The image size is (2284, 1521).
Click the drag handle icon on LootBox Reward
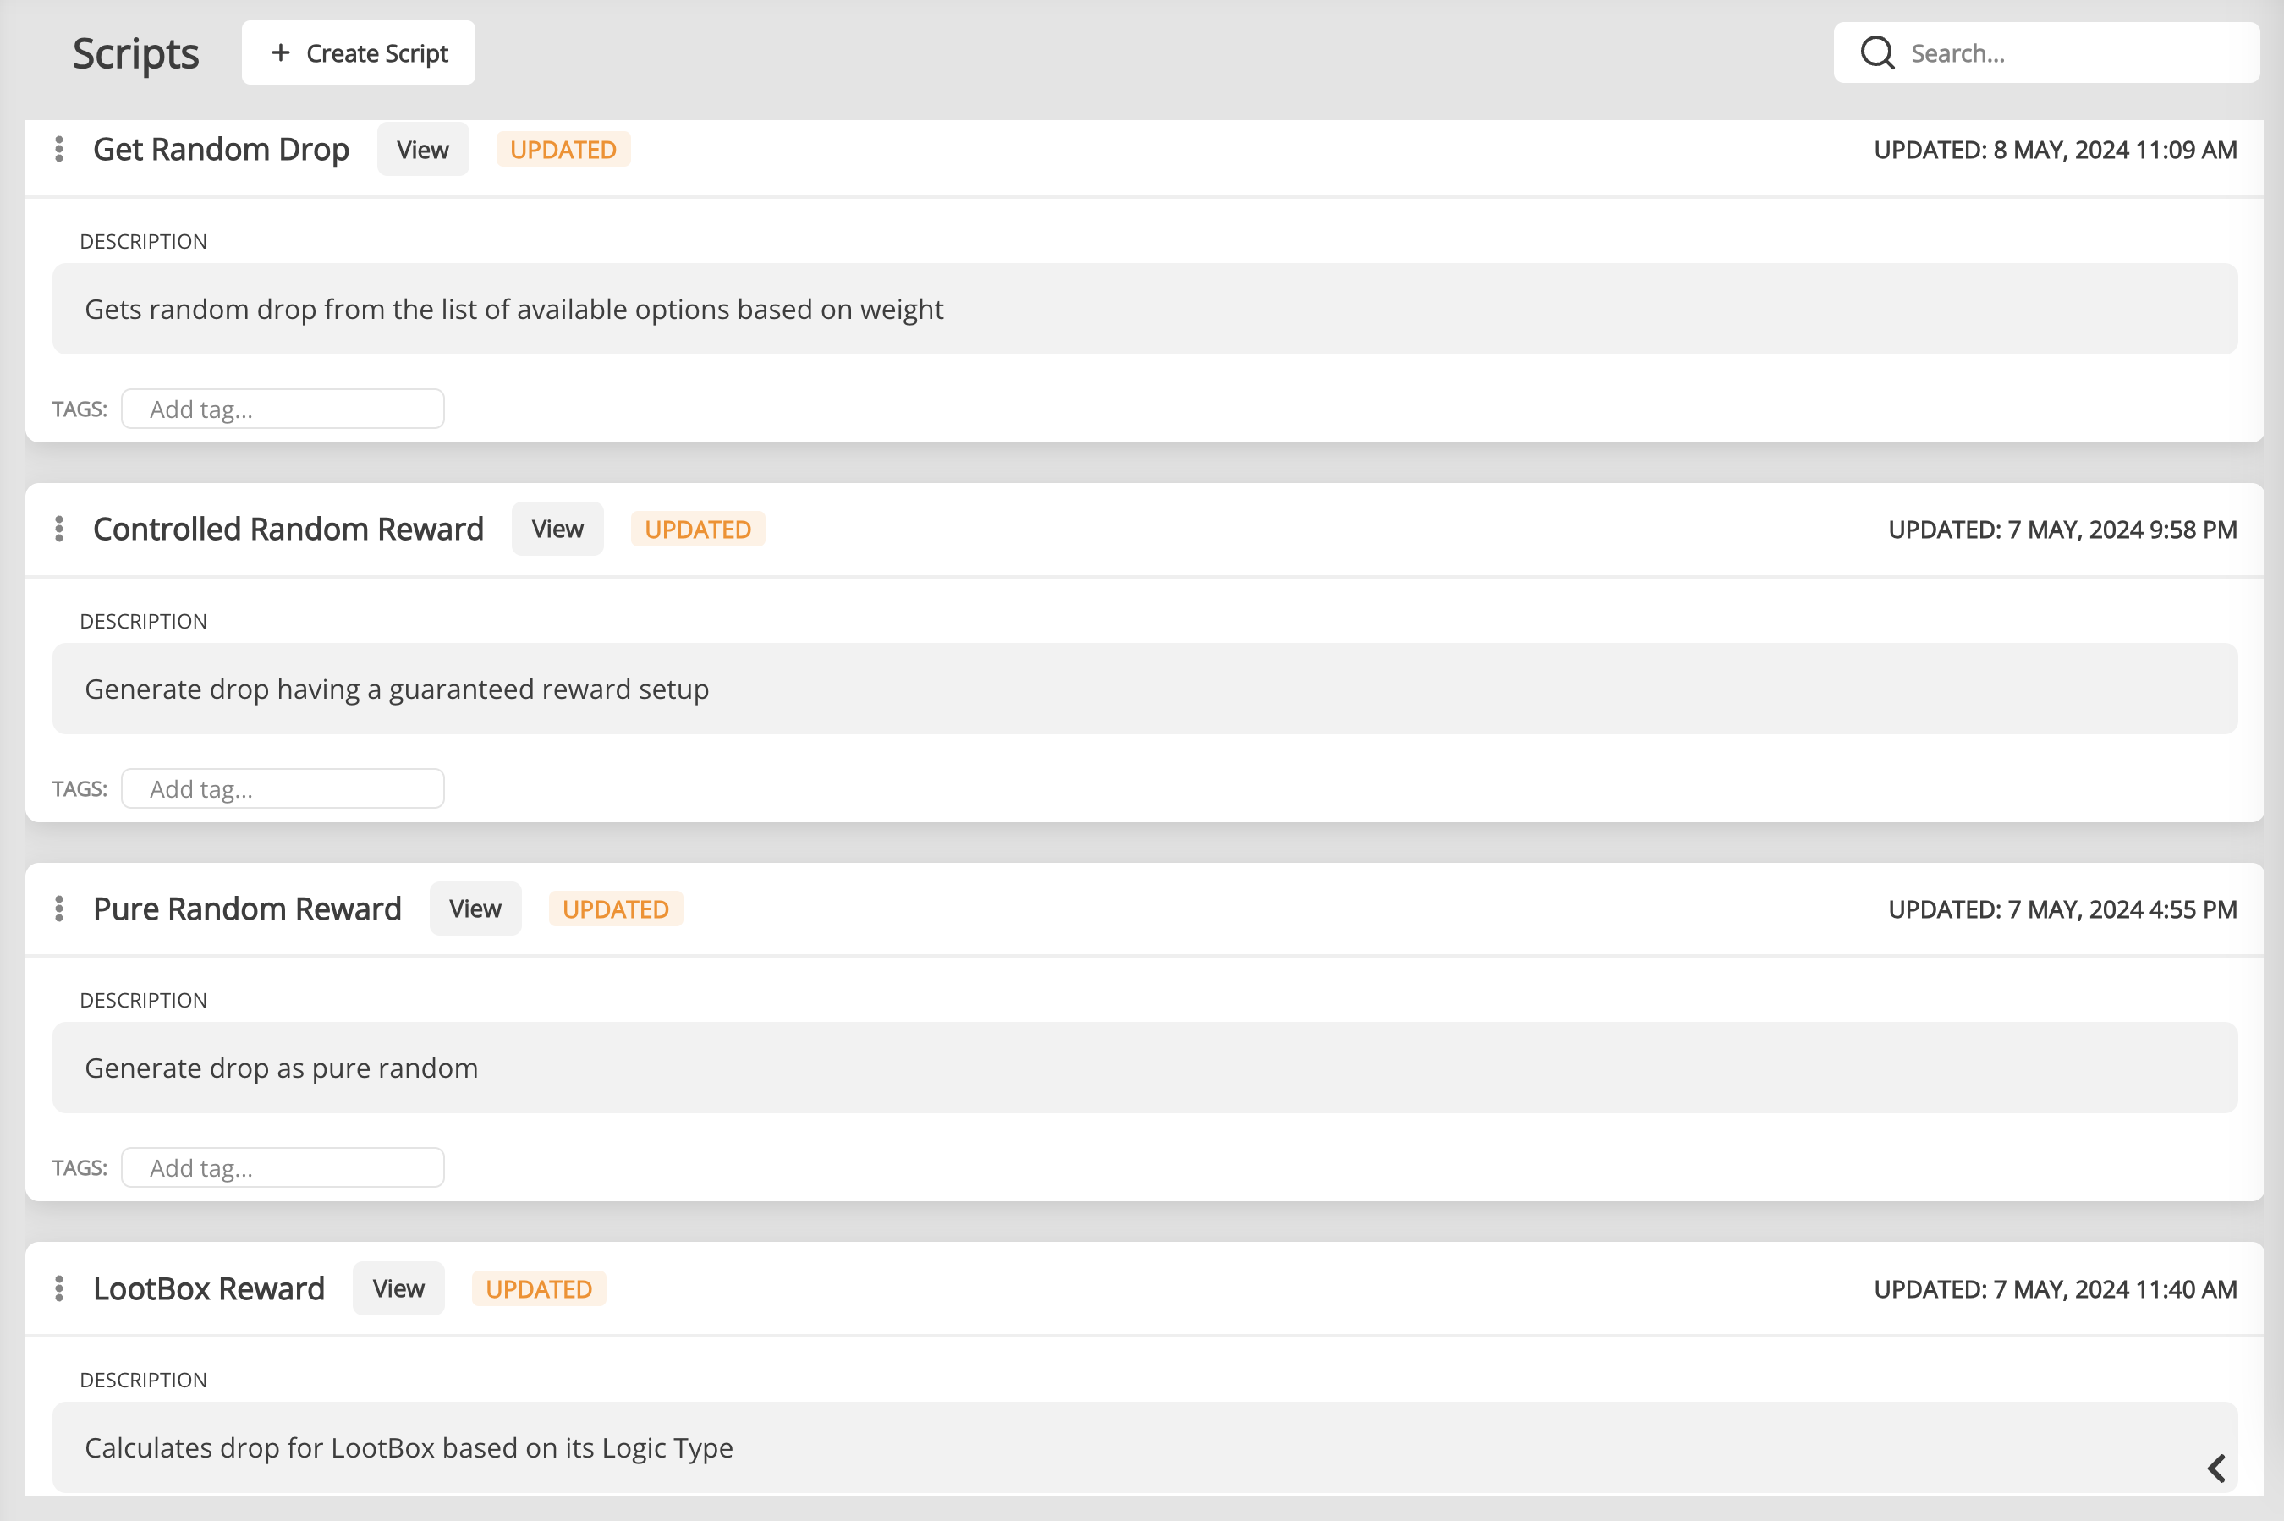coord(59,1288)
